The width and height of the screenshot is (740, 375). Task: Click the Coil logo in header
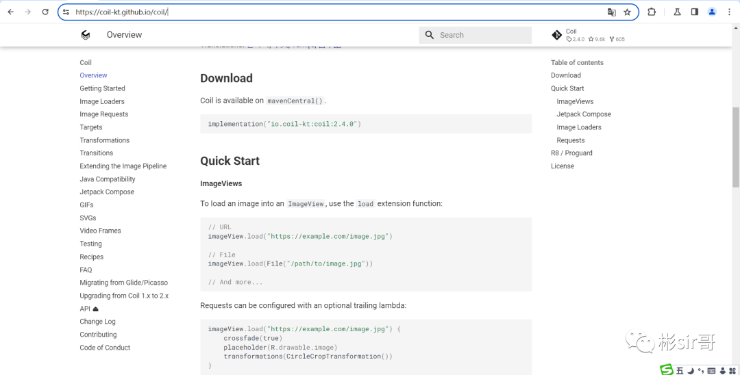86,35
